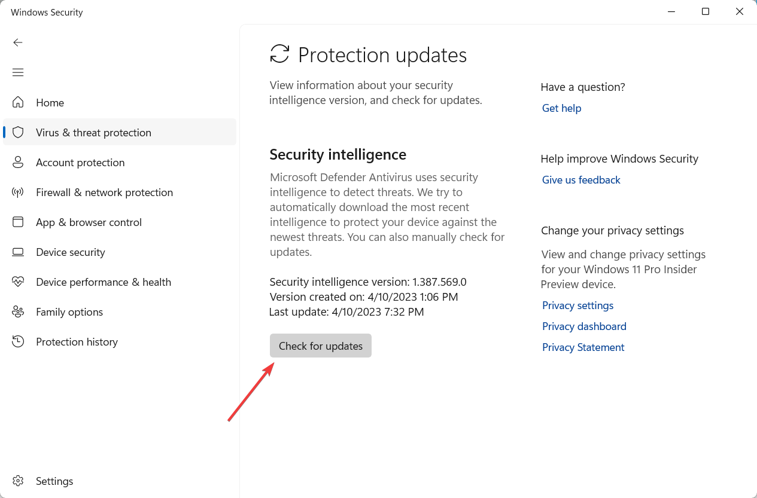The image size is (757, 498).
Task: Click the Family options people icon
Action: tap(18, 311)
